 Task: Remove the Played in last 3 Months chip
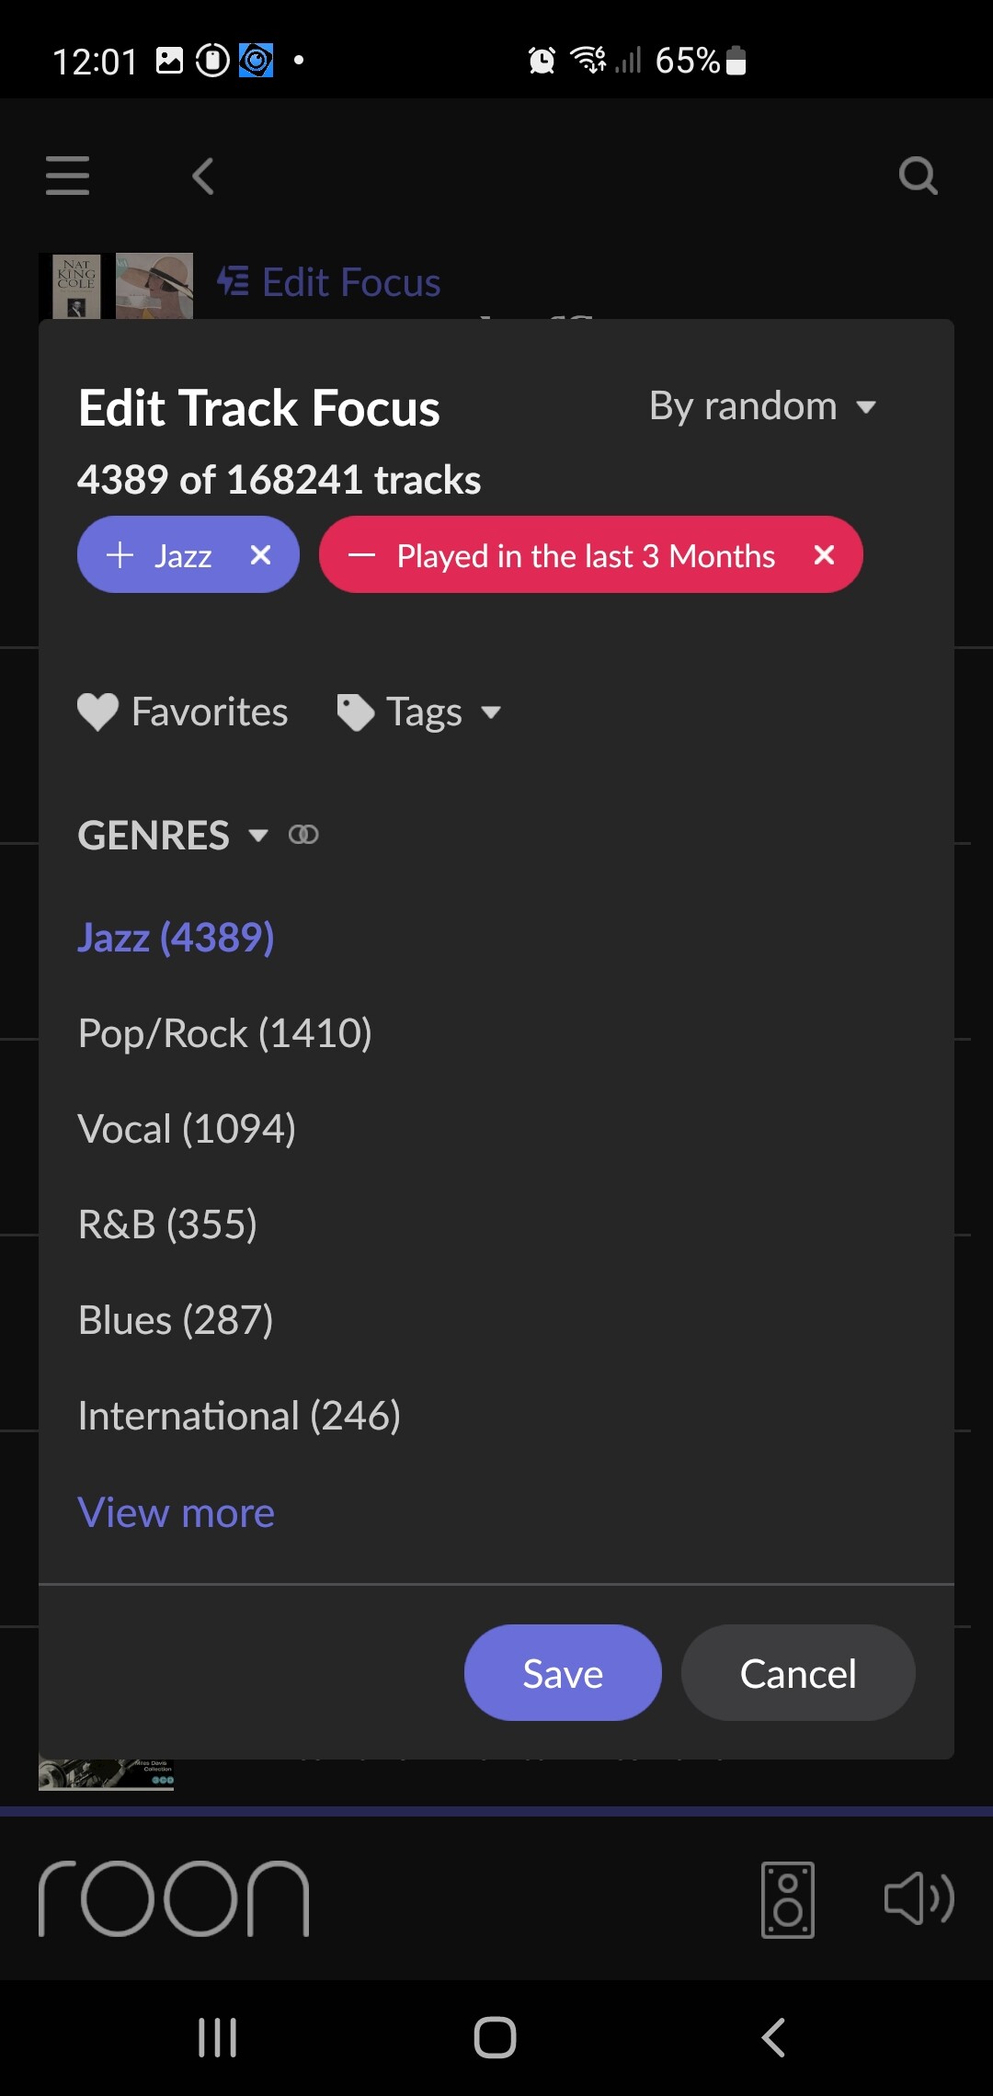click(824, 555)
